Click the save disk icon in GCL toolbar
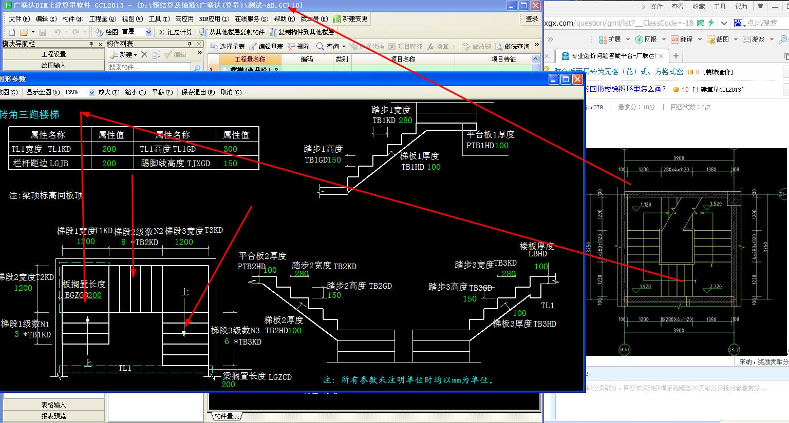This screenshot has width=789, height=423. 43,32
